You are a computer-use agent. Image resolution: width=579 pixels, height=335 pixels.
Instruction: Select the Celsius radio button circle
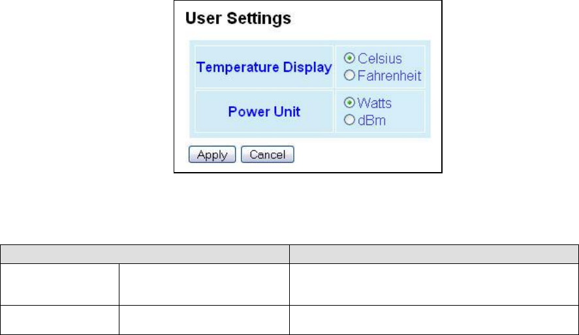click(x=349, y=58)
